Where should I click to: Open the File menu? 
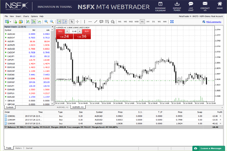pos(6,16)
